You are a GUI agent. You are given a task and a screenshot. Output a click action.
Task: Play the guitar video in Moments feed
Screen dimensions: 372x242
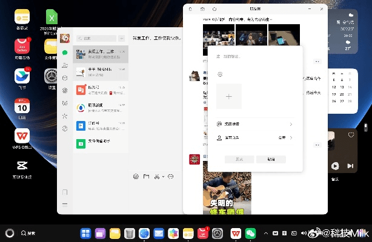(x=227, y=192)
